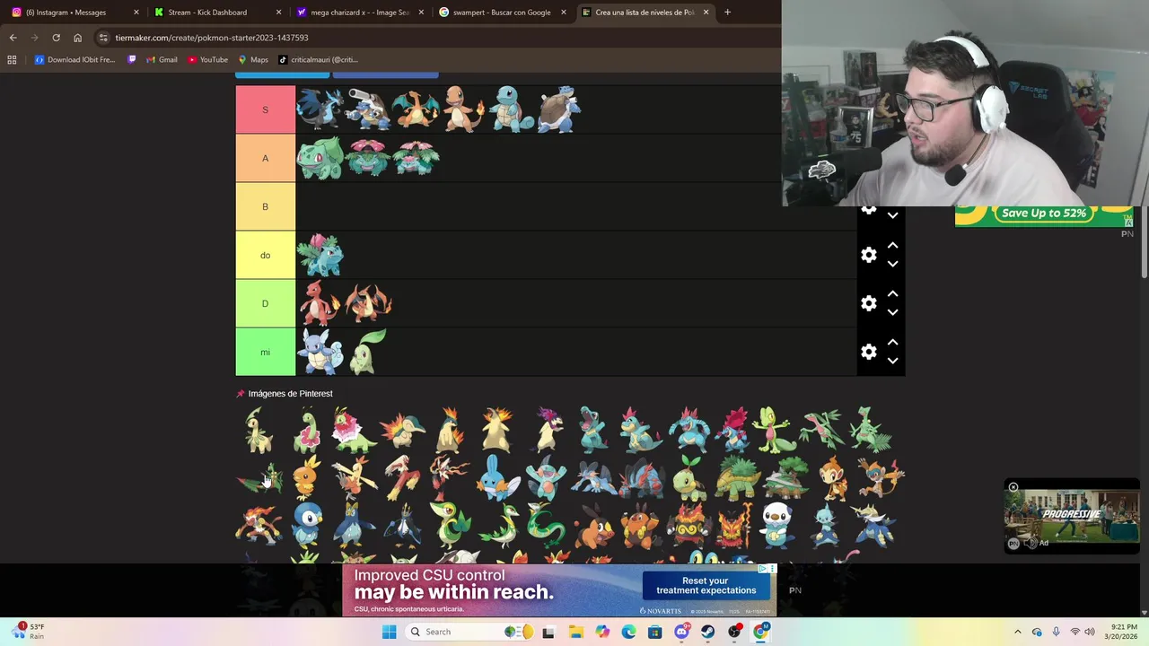Pick Mudkip from the image pool
1149x646 pixels.
(496, 477)
